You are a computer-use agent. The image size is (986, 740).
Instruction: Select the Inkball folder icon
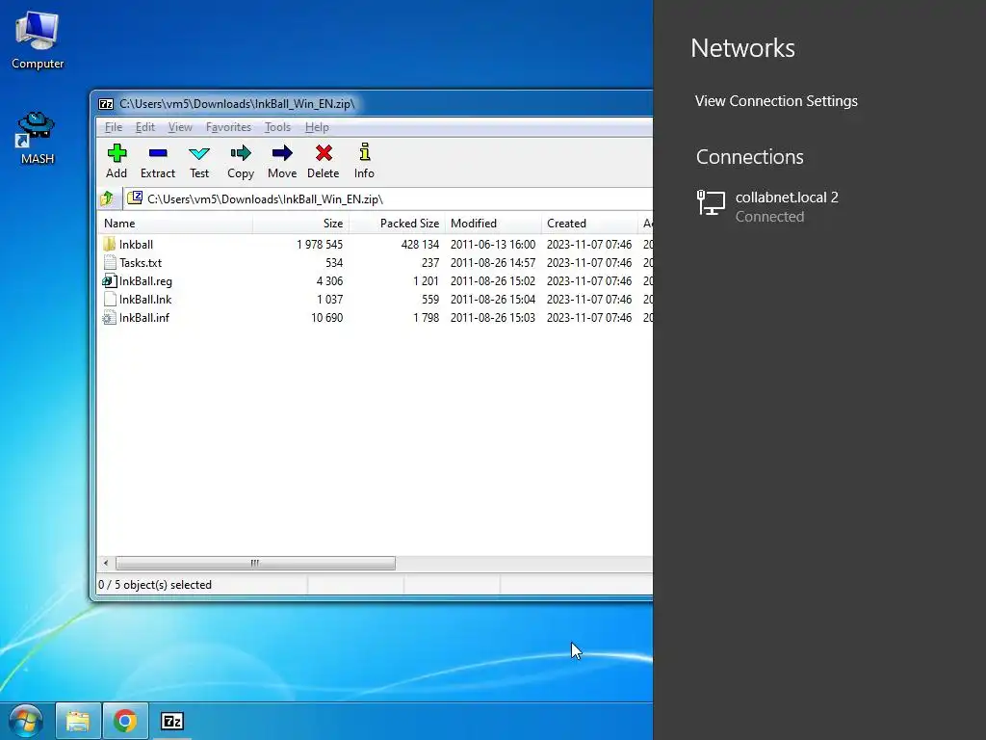point(110,244)
